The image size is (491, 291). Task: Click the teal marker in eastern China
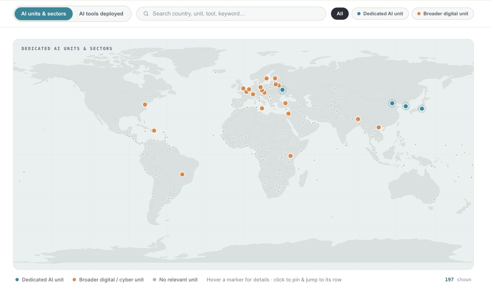click(392, 103)
